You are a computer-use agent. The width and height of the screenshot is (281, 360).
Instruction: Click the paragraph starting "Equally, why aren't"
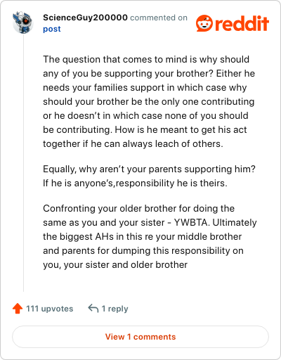[149, 176]
